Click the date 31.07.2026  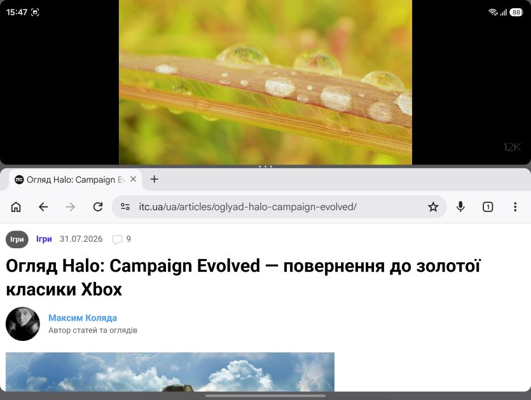[x=81, y=239]
